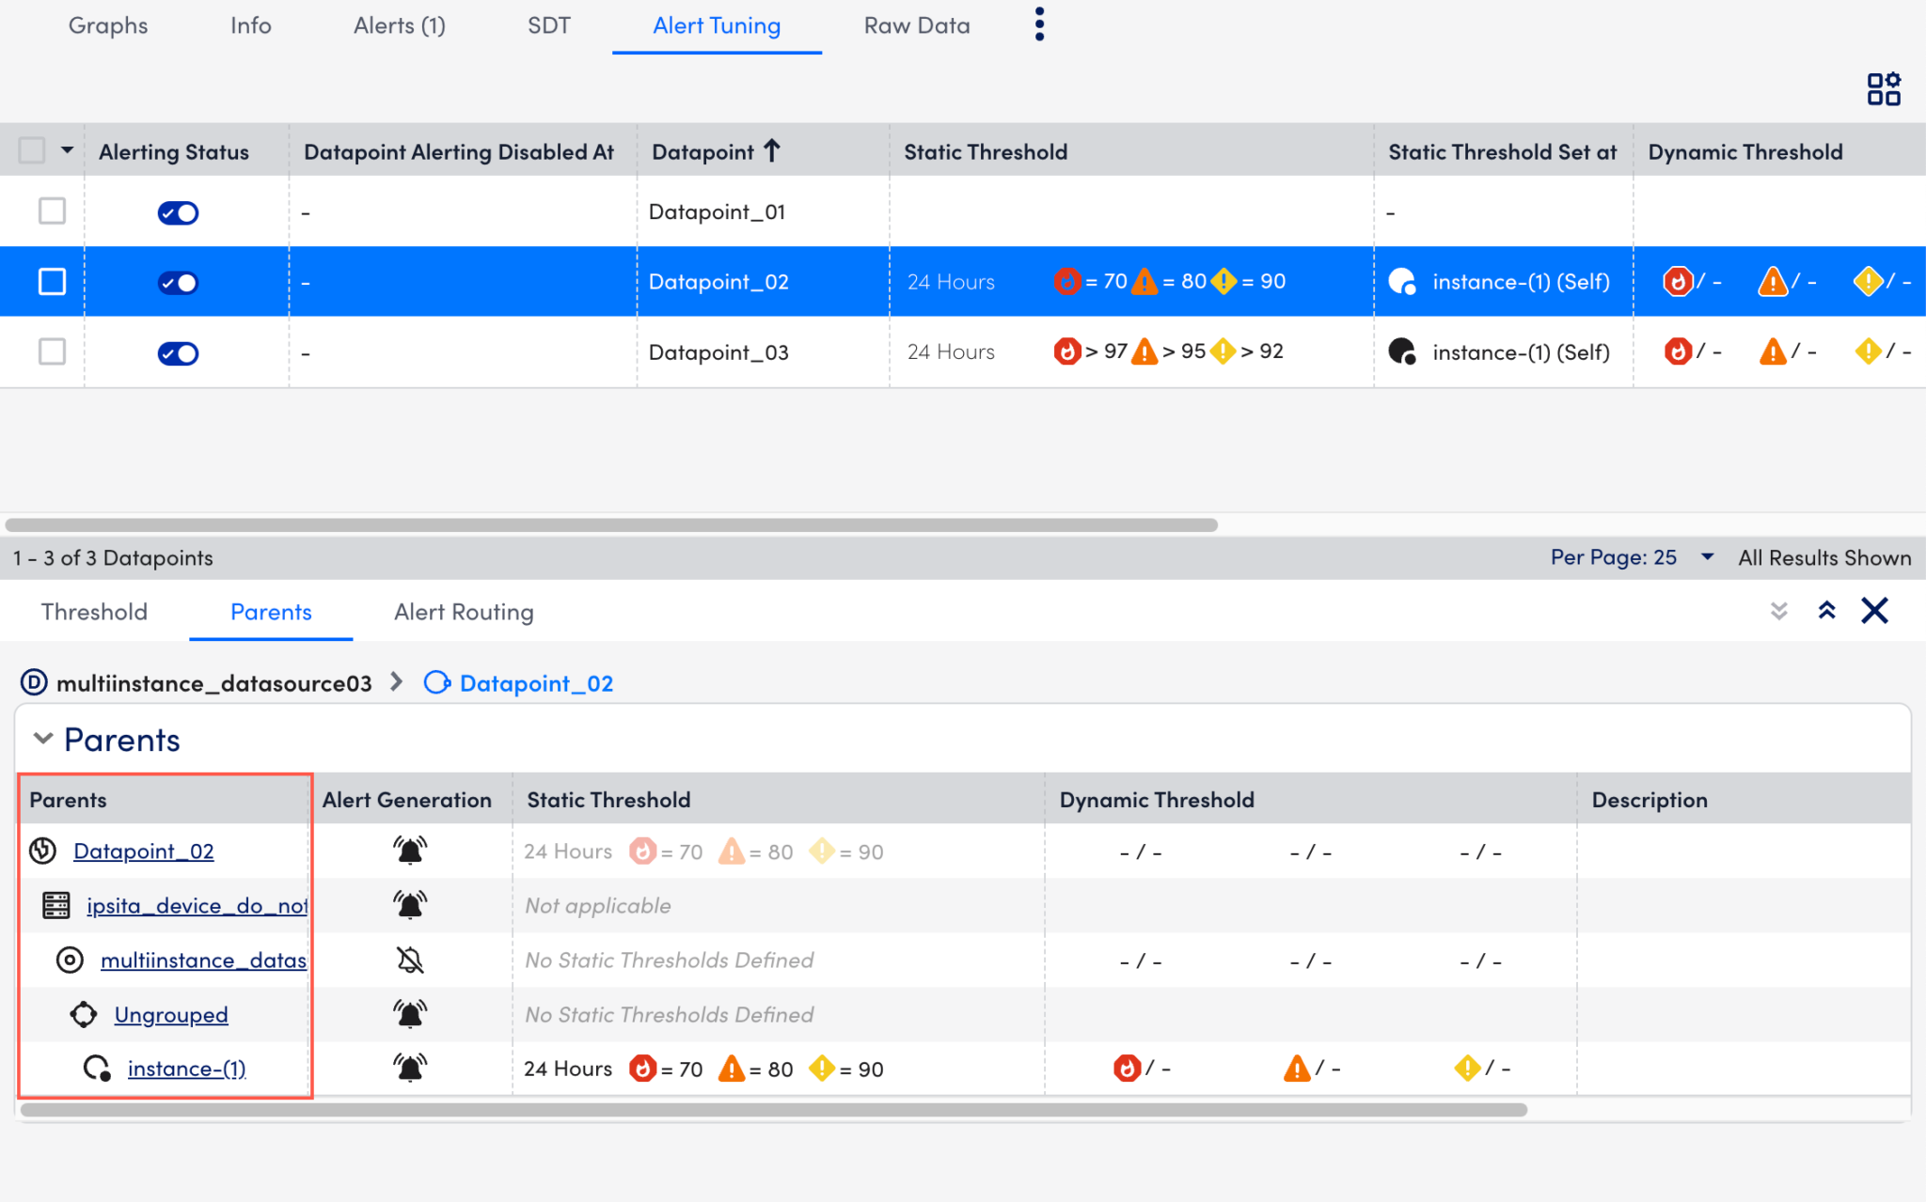1926x1202 pixels.
Task: Open the Ungrouped parent link
Action: coord(171,1014)
